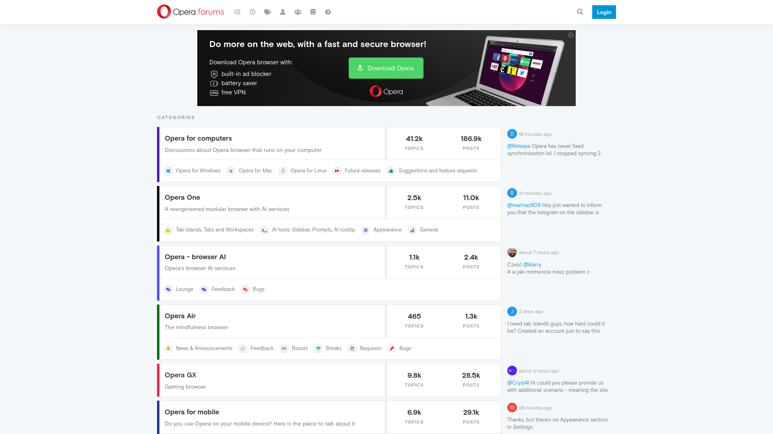
Task: Click the AI tools terminal icon
Action: tap(264, 230)
